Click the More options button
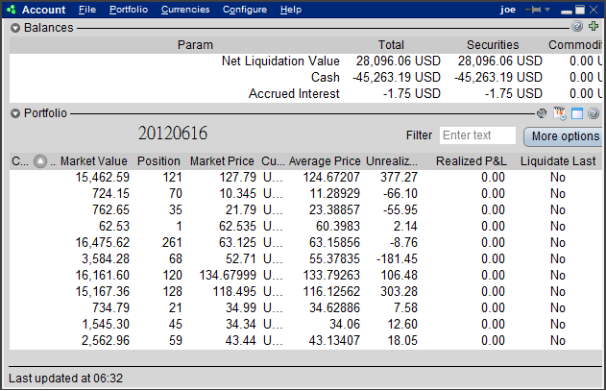 (x=565, y=136)
